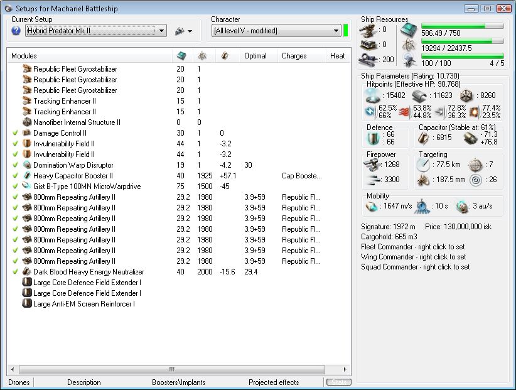Toggle the Damage Control II active checkmark
The height and width of the screenshot is (390, 516).
[x=15, y=133]
